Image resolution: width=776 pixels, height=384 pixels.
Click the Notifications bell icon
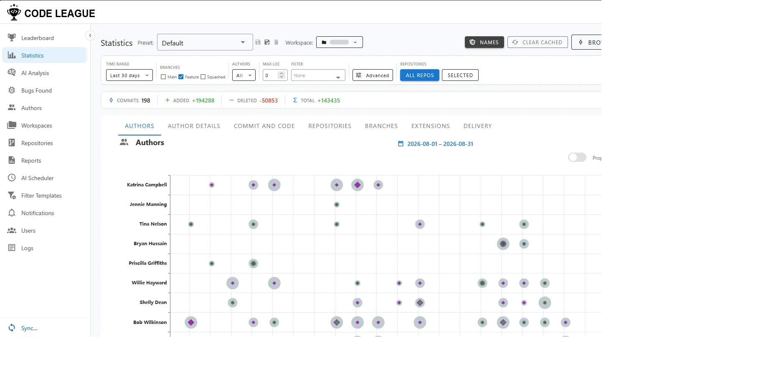[x=12, y=213]
